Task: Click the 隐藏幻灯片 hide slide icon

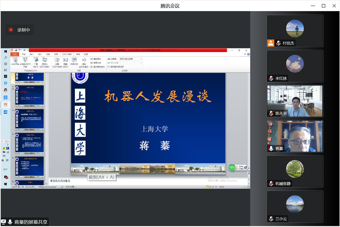Action: (x=65, y=60)
